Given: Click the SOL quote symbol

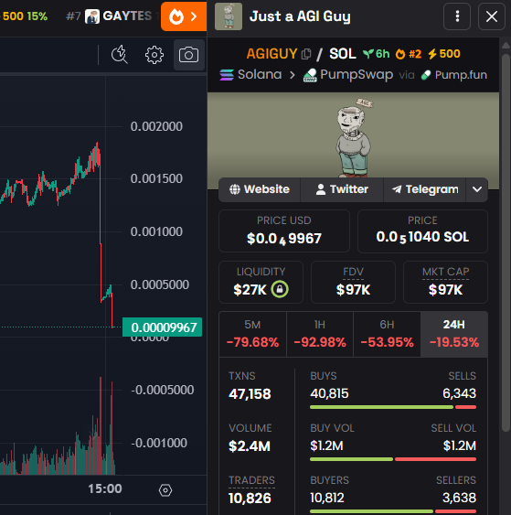Looking at the screenshot, I should point(343,54).
